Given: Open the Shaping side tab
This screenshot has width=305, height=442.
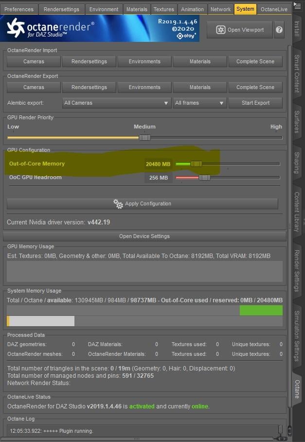Looking at the screenshot, I should click(x=297, y=163).
